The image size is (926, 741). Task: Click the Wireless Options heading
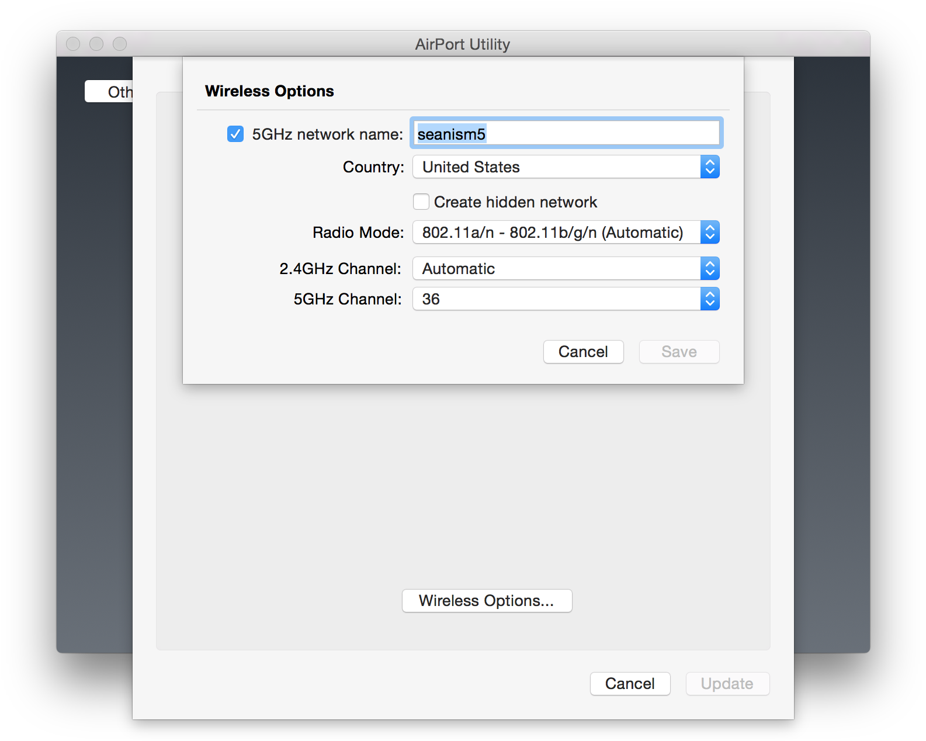tap(269, 91)
